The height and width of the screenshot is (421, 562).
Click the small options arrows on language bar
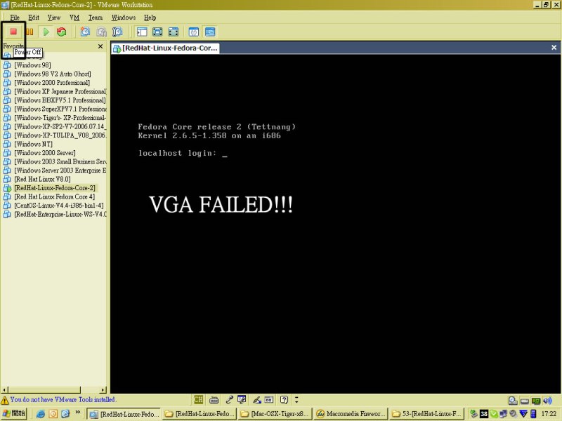(296, 399)
